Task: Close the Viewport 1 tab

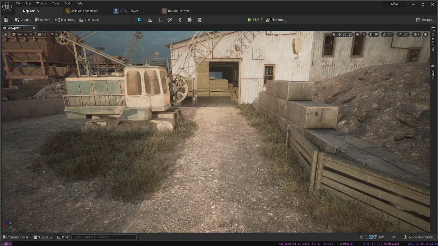Action: pos(34,28)
